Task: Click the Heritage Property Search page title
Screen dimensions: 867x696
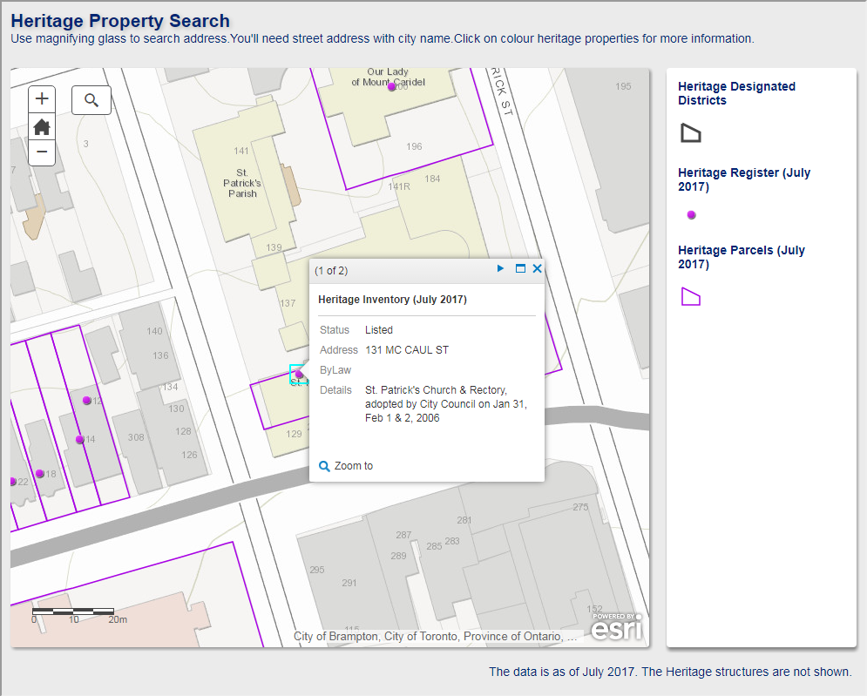Action: [120, 20]
